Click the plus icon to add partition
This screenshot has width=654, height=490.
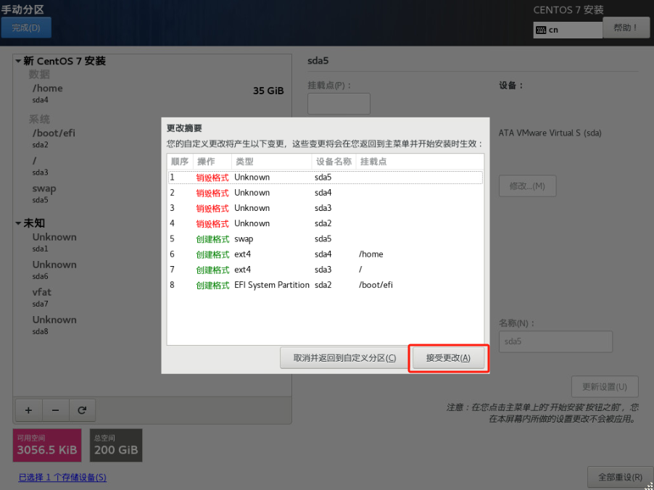(28, 410)
